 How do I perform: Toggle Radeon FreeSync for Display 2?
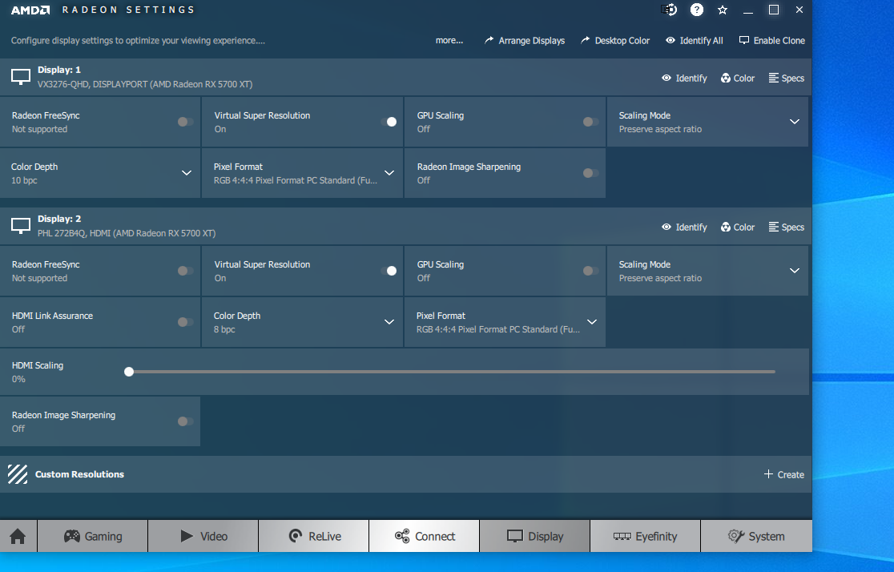click(185, 271)
